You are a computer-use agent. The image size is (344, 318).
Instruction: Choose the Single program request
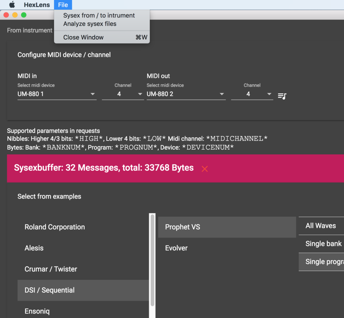pyautogui.click(x=321, y=262)
